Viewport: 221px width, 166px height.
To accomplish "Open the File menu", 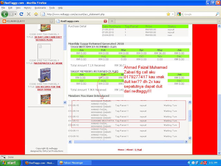I will click(3, 8).
